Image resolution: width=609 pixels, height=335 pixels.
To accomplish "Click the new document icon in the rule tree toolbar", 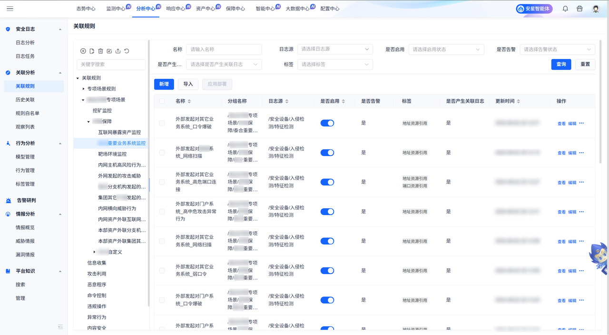I will click(92, 51).
